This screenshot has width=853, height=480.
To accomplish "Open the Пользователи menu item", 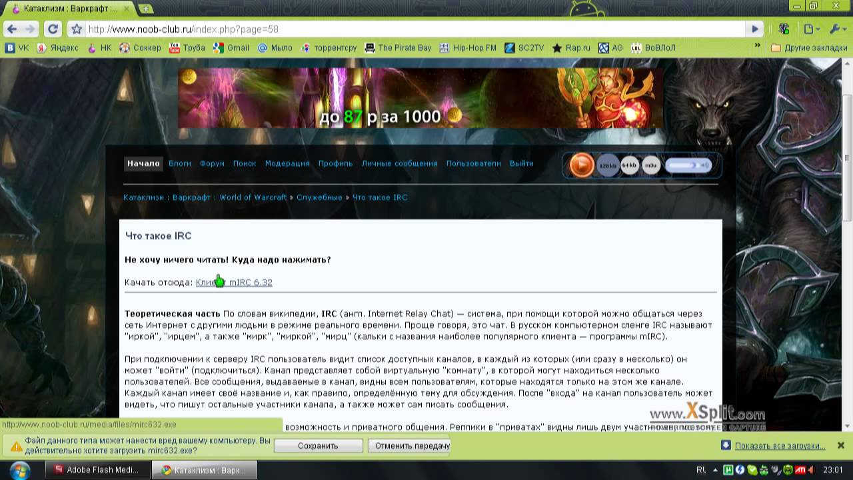I will (473, 163).
